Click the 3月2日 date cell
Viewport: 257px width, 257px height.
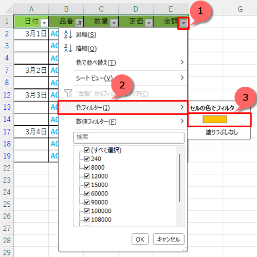click(31, 70)
